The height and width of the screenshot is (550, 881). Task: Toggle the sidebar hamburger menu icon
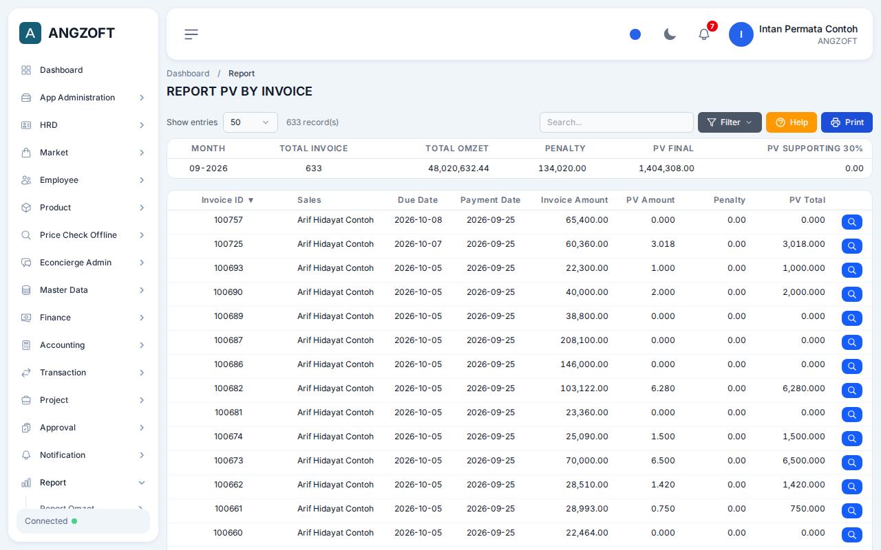coord(191,34)
